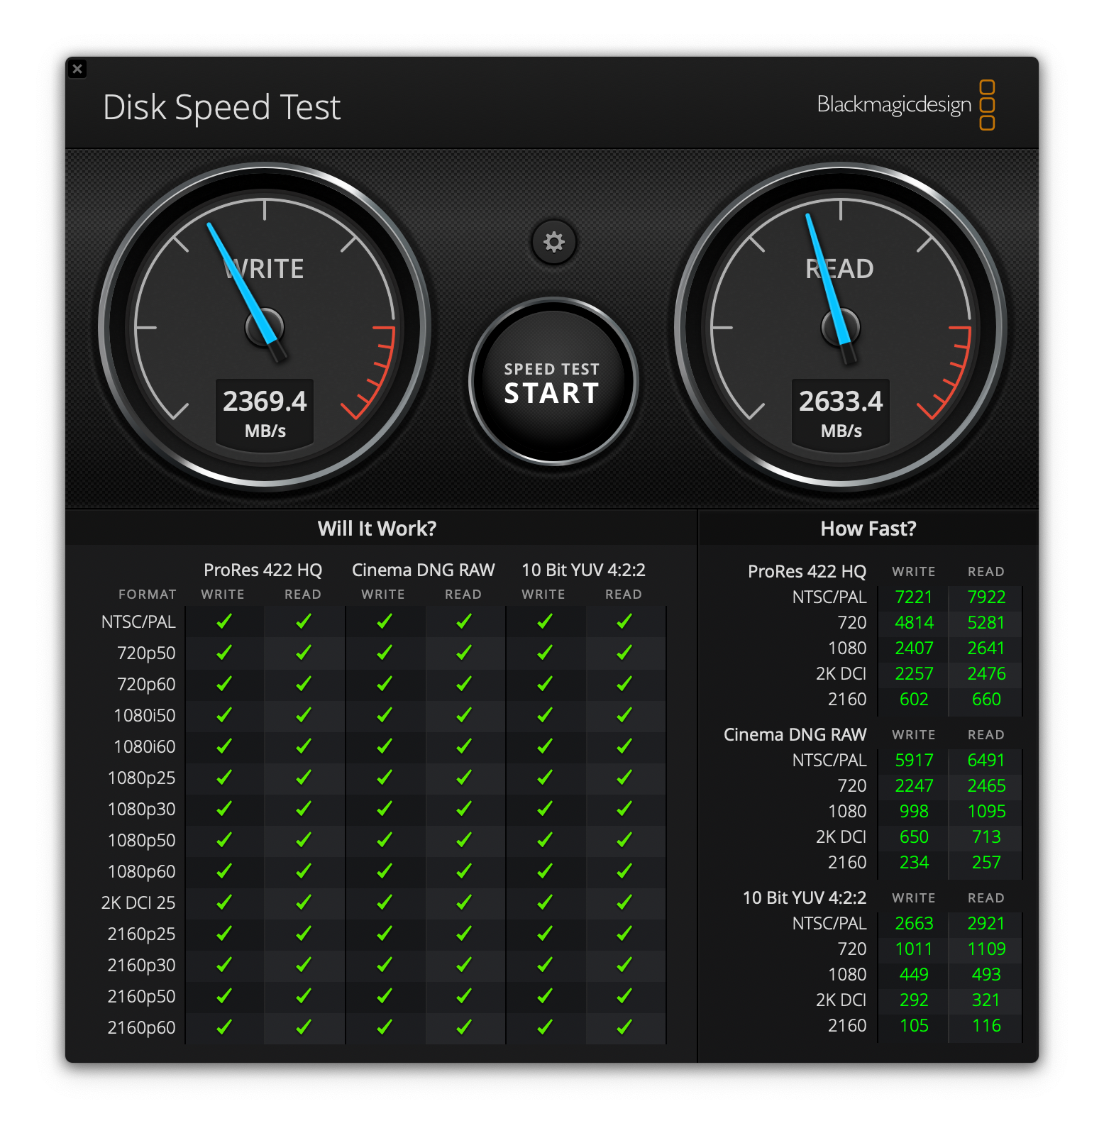The image size is (1104, 1138).
Task: Click 2160p50 ProRes read checkmark
Action: pos(304,996)
